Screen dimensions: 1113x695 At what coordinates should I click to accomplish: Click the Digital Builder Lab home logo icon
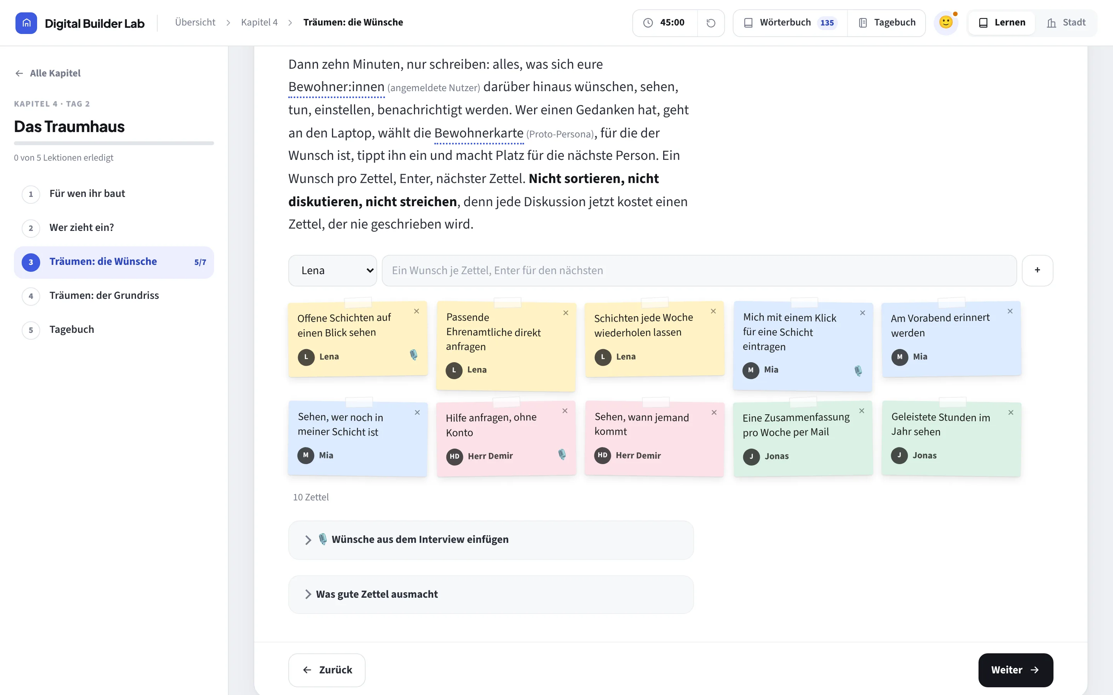26,23
